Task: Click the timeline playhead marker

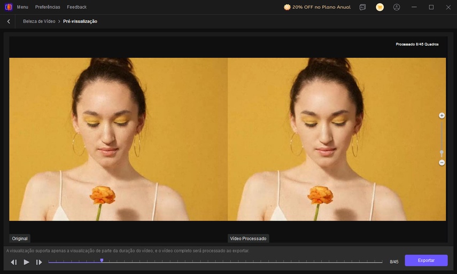Action: pos(102,260)
